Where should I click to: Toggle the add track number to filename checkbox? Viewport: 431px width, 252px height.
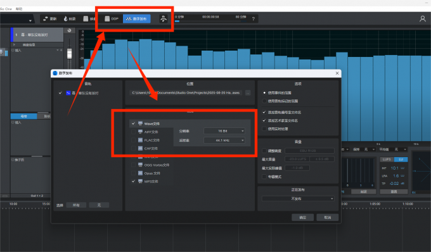[x=264, y=112]
